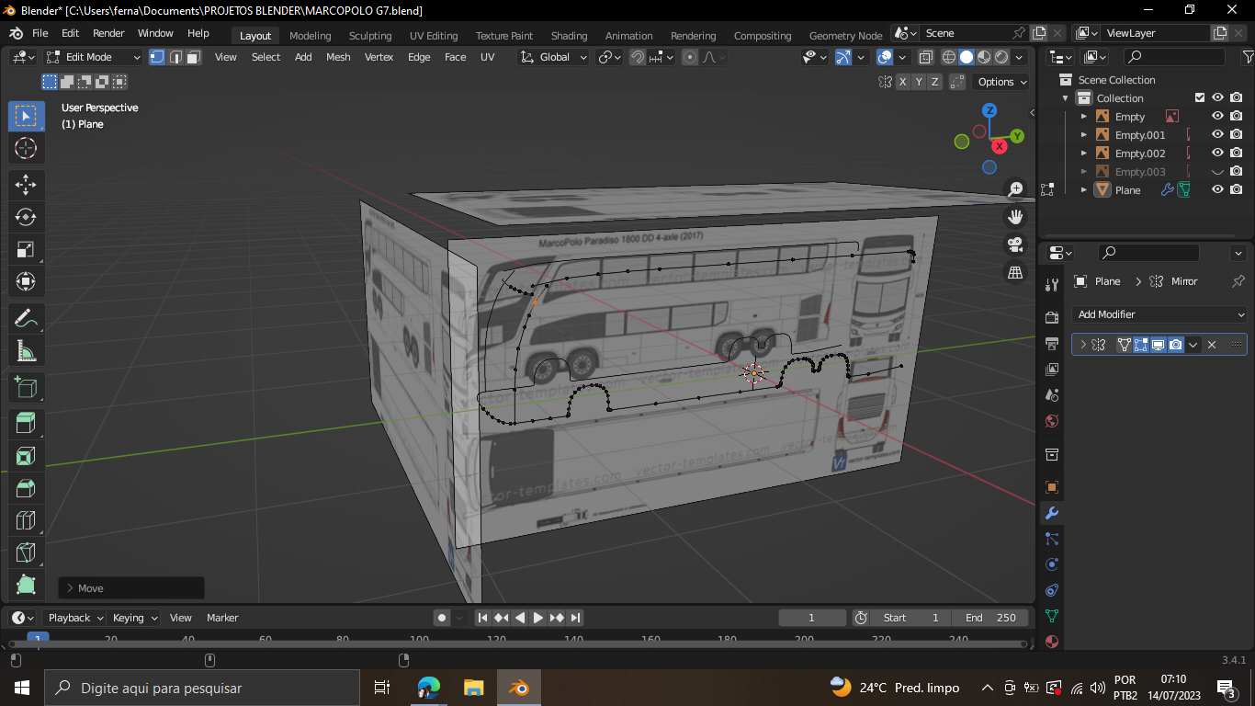This screenshot has height=706, width=1255.
Task: Expand the Mirror modifier panel
Action: point(1083,345)
